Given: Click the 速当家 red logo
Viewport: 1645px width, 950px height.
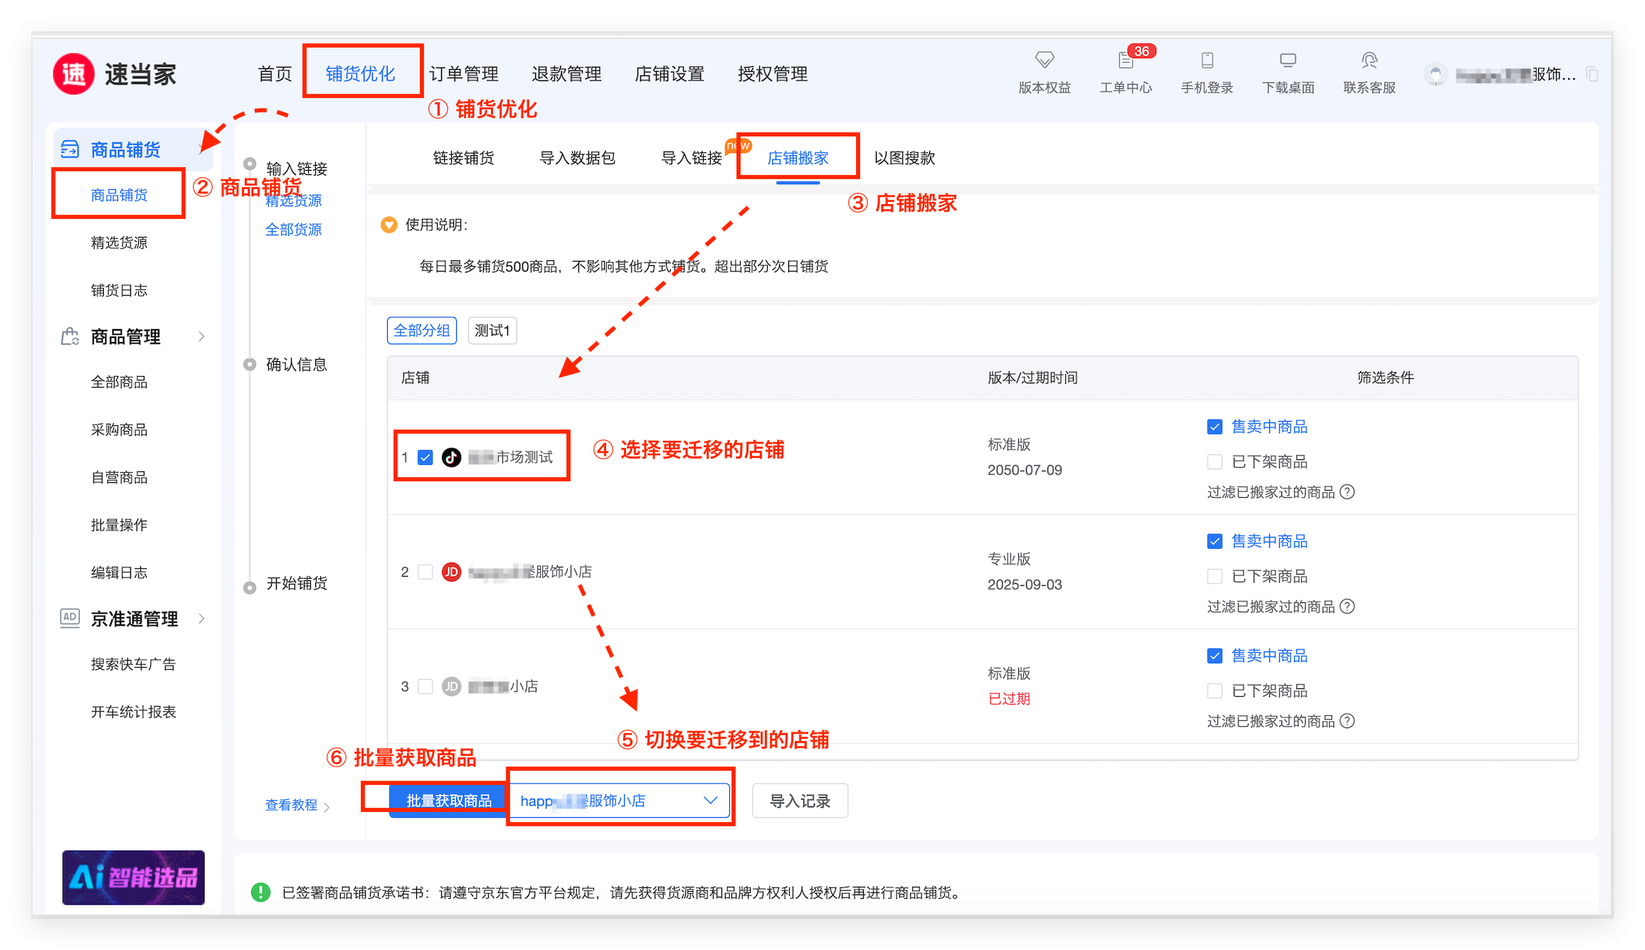Looking at the screenshot, I should [x=74, y=74].
